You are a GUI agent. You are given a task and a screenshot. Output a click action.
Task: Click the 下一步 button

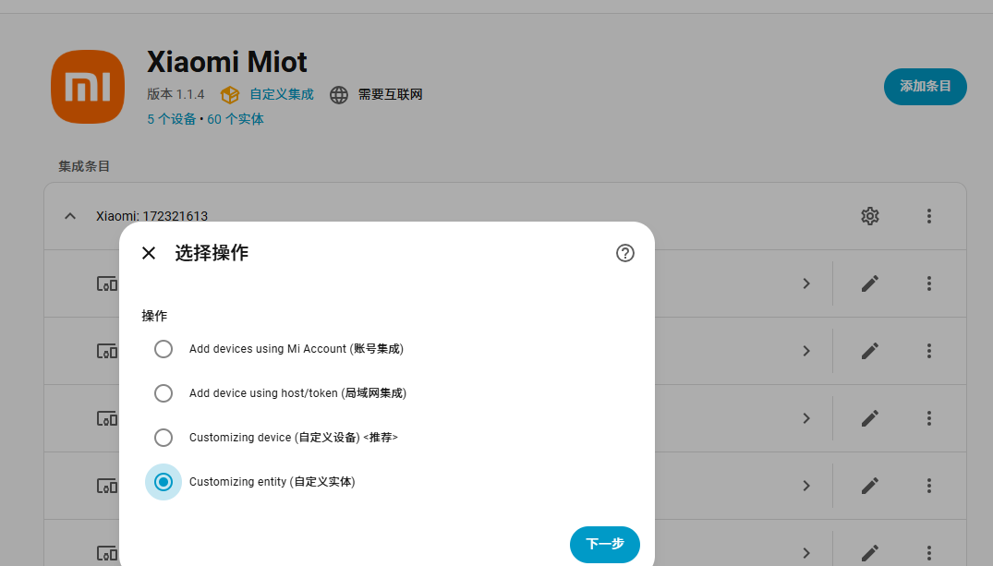click(x=605, y=544)
